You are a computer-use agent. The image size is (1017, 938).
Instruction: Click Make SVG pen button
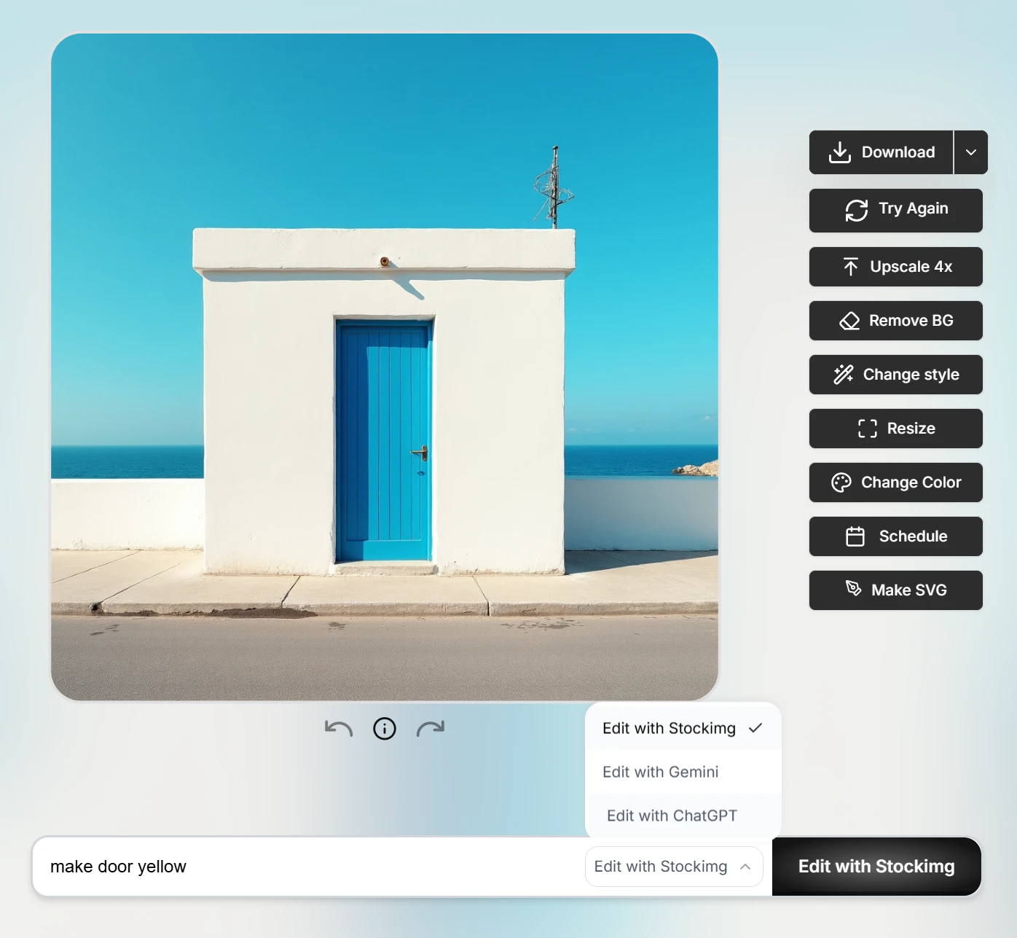(x=895, y=590)
